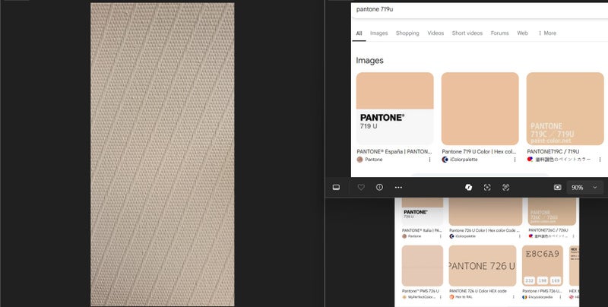The height and width of the screenshot is (307, 608).
Task: Open options menu for the PANTONE® España result
Action: click(429, 160)
